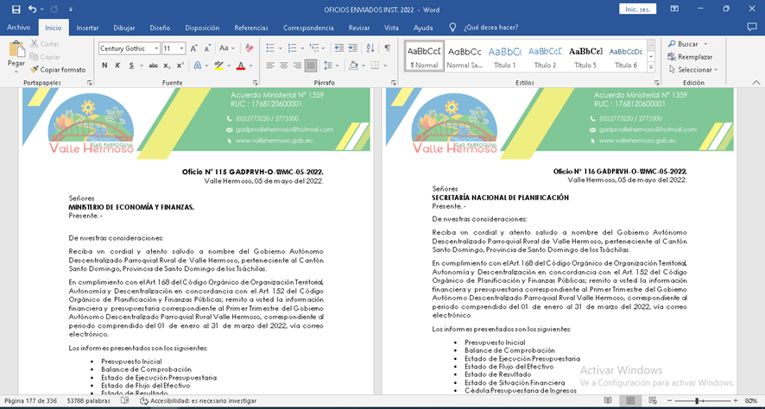Click the clear formatting eraser icon
The image size is (765, 409).
(x=249, y=48)
